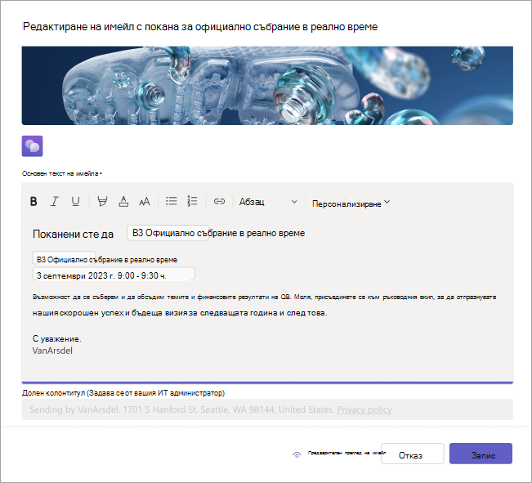Click the banner header image
532x483 pixels.
(267, 86)
